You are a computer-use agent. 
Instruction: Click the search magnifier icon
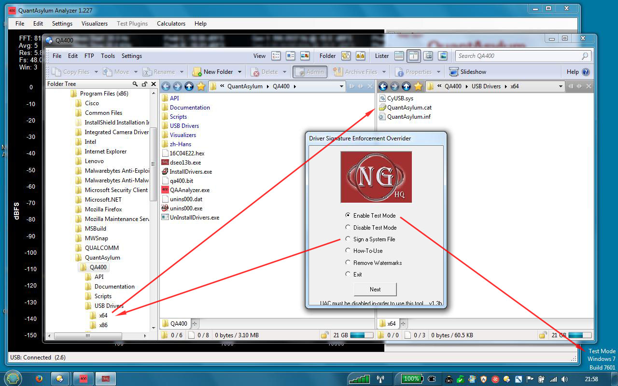(x=585, y=56)
